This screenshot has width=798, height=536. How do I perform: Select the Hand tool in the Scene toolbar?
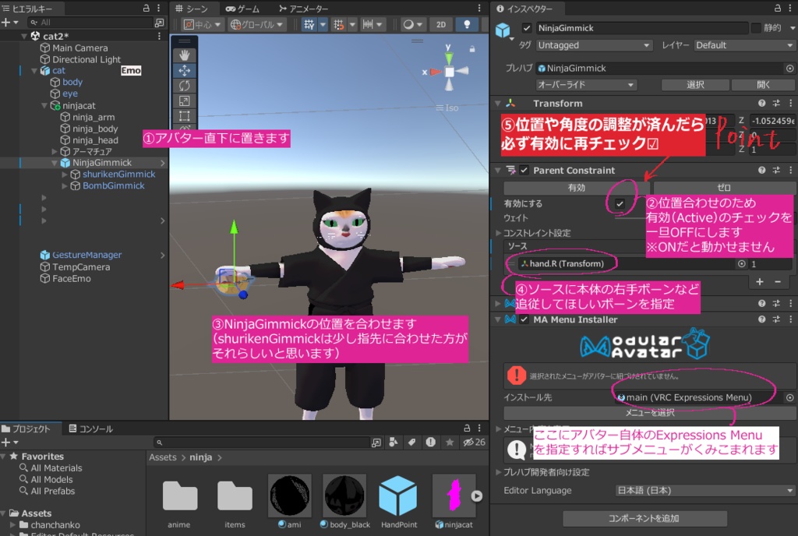tap(185, 55)
